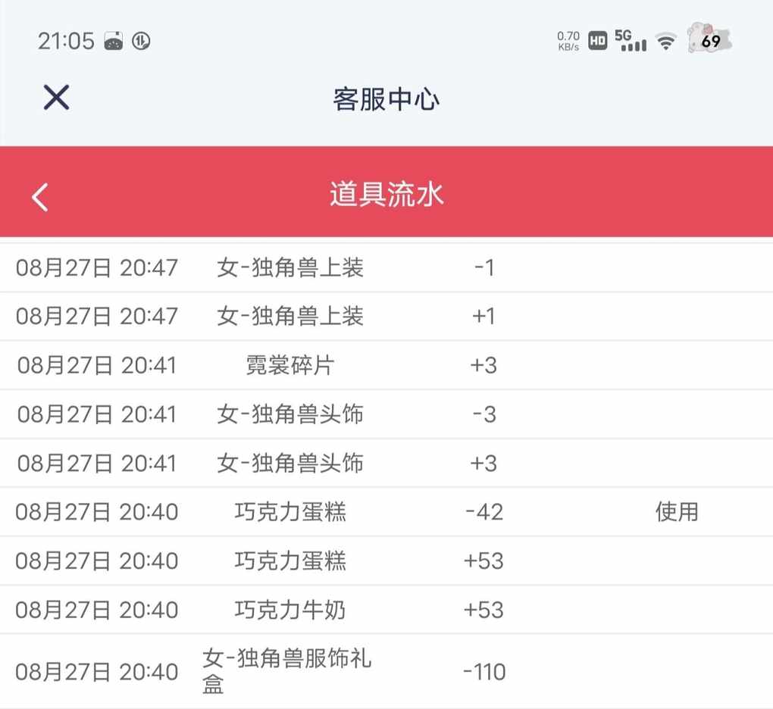Select the 巧克力牛奶 +53 entry
The width and height of the screenshot is (773, 709).
click(x=386, y=610)
